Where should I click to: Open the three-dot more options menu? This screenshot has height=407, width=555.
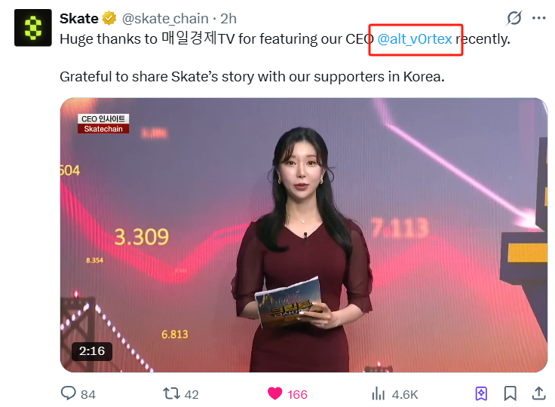(538, 18)
